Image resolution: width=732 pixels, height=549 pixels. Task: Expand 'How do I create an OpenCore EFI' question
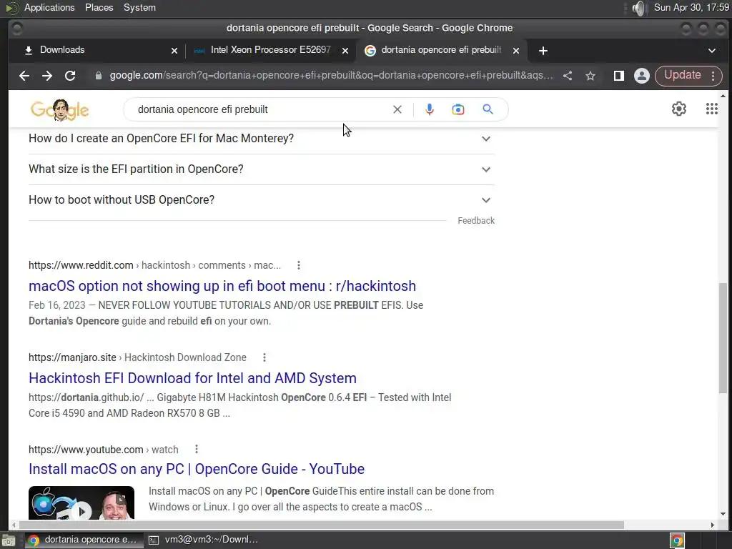click(262, 139)
